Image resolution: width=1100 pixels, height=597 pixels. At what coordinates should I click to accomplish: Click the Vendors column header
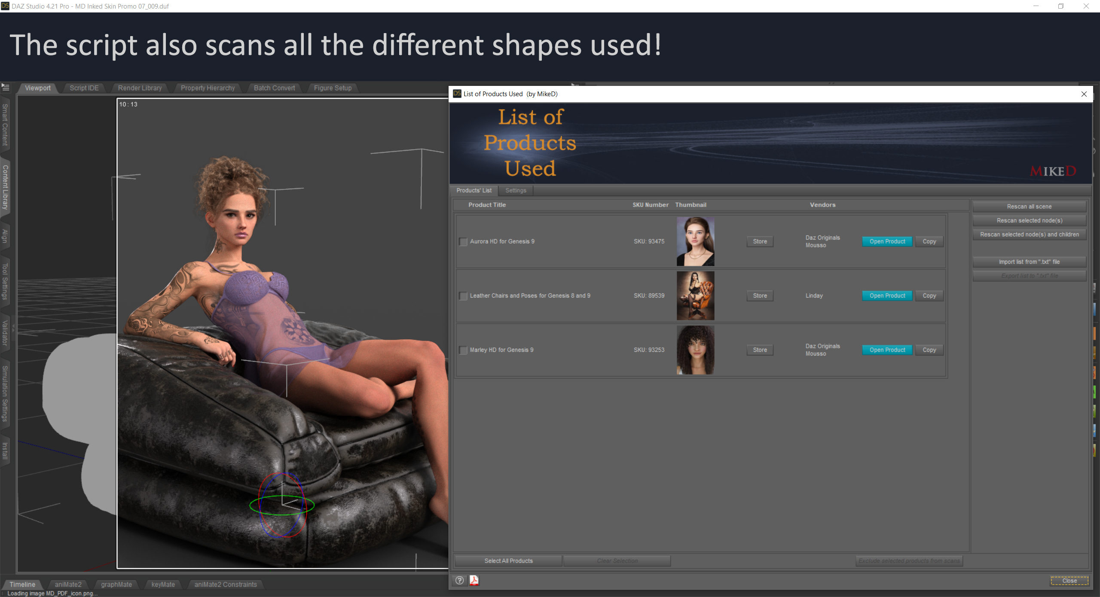822,205
